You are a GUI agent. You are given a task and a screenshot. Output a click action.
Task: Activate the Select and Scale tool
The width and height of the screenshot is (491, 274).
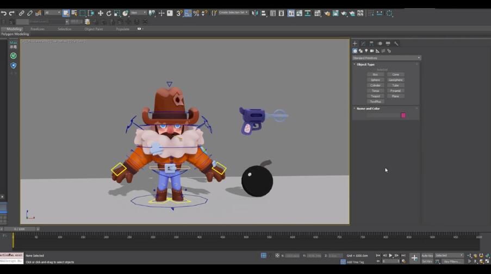(x=117, y=13)
